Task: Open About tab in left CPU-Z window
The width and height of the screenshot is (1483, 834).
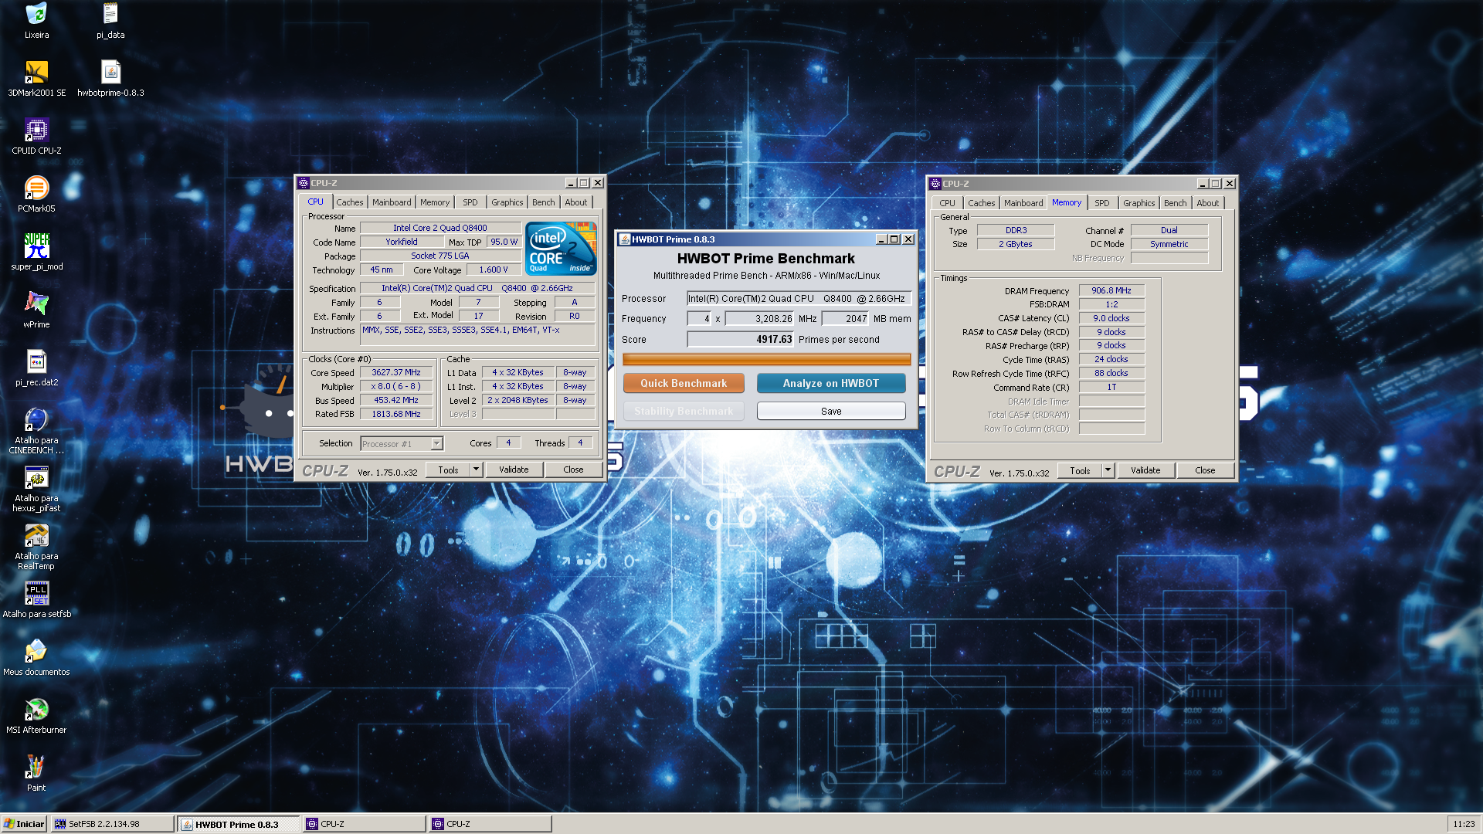Action: 576,202
